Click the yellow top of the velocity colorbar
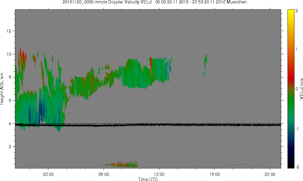The image size is (303, 181). (291, 11)
